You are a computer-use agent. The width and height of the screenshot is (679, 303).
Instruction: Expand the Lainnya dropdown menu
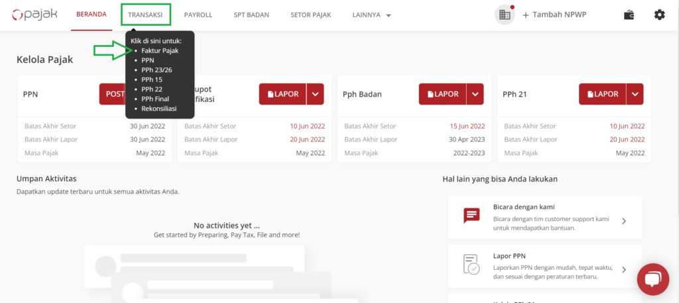pyautogui.click(x=372, y=15)
